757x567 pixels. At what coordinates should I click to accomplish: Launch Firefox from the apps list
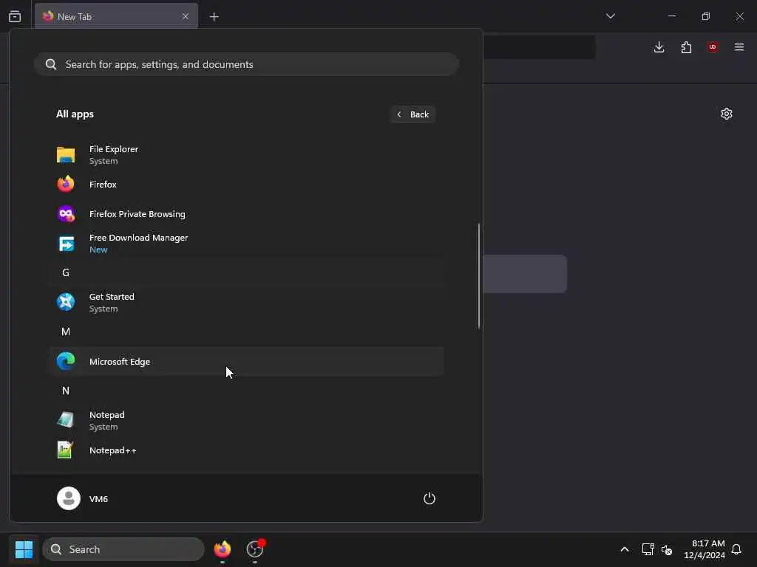click(246, 184)
